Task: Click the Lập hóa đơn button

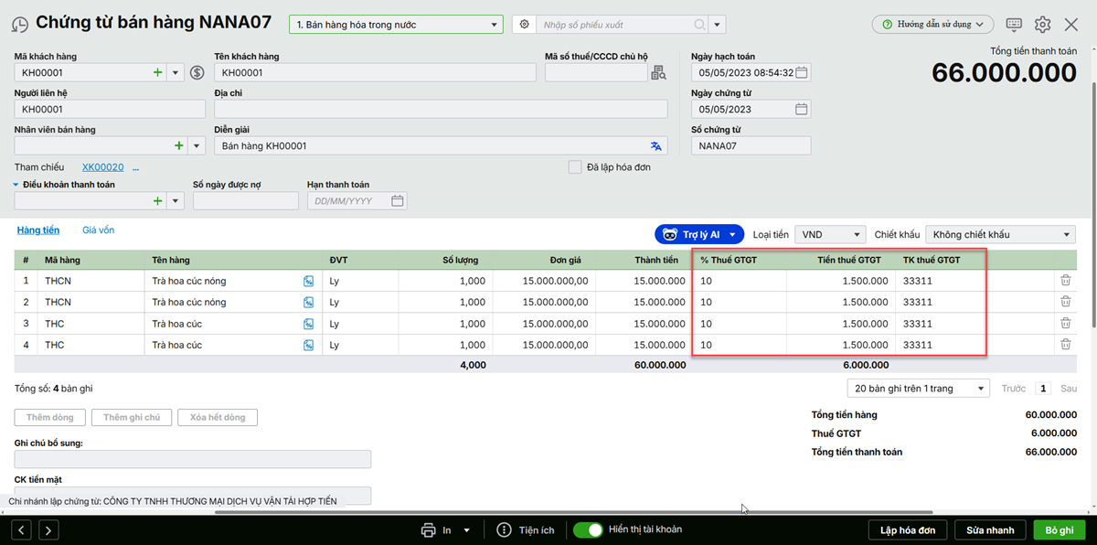Action: [907, 530]
